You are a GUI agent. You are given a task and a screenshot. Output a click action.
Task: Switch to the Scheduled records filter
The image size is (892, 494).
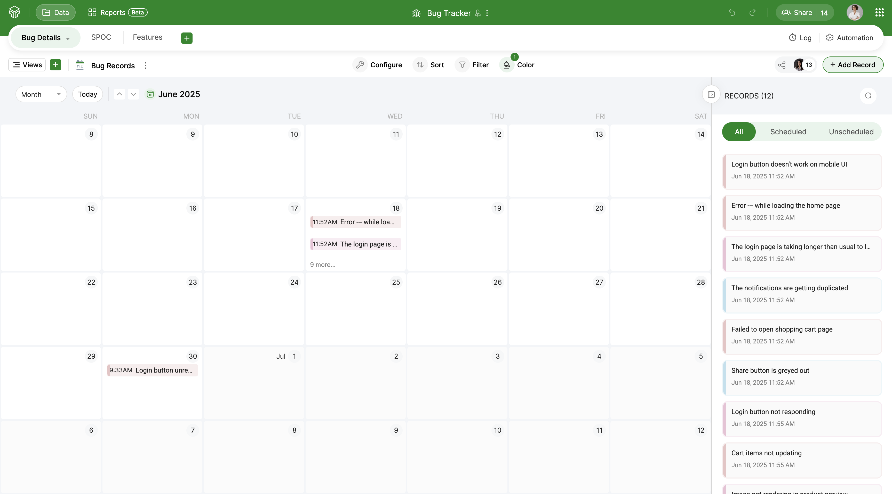coord(788,131)
